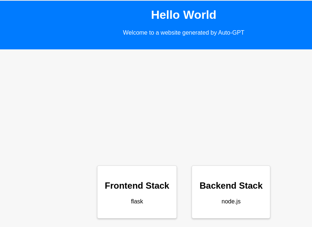Click the Backend Stack title text
This screenshot has width=312, height=227.
[x=231, y=186]
